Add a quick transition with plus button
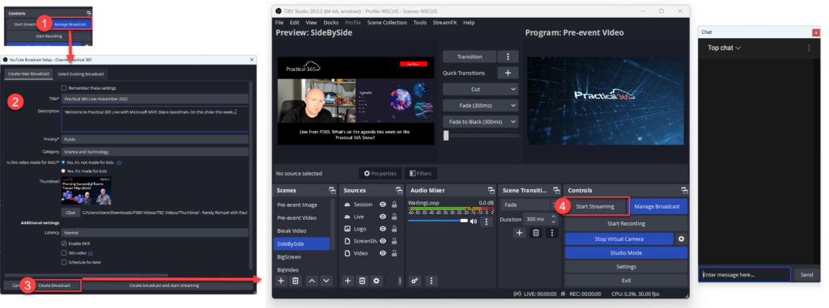This screenshot has height=308, width=829. click(508, 73)
